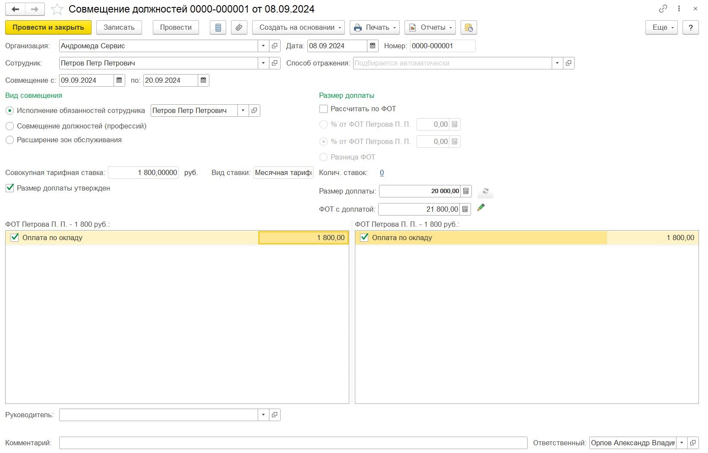Expand the Организация dropdown list
Screen dimensions: 708x453
pos(263,46)
